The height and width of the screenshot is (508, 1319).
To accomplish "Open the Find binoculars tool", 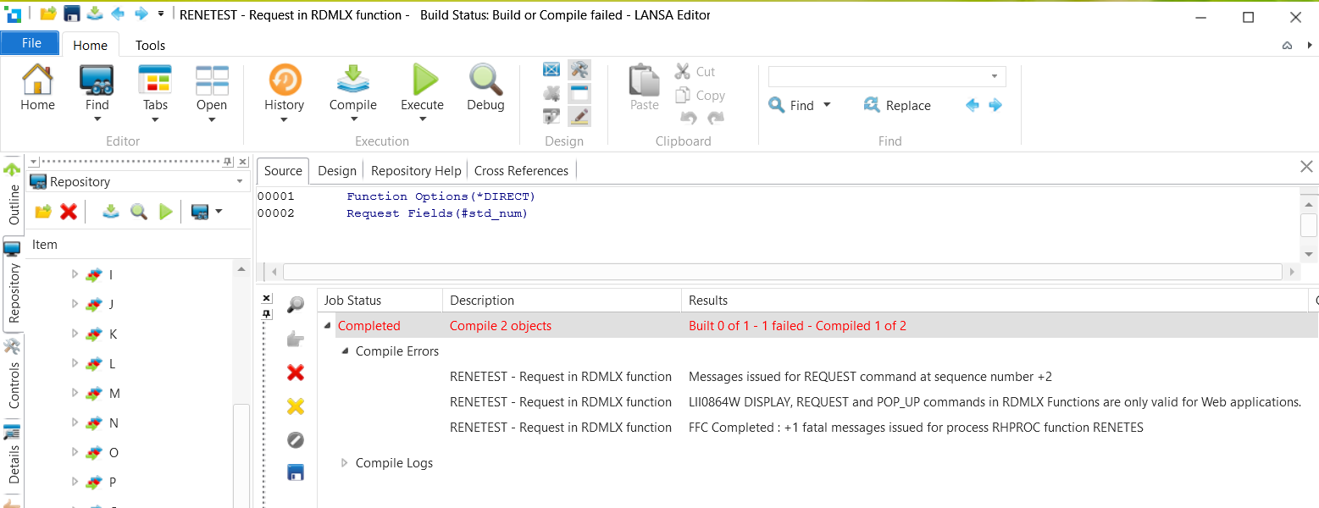I will click(97, 80).
